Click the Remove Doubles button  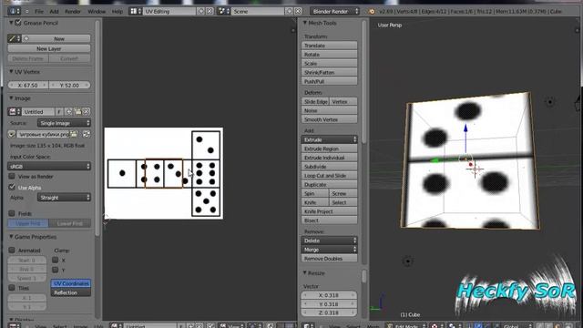click(x=330, y=259)
